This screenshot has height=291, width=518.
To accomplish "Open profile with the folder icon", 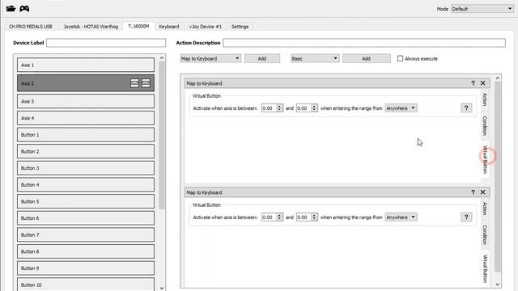I will pos(11,9).
